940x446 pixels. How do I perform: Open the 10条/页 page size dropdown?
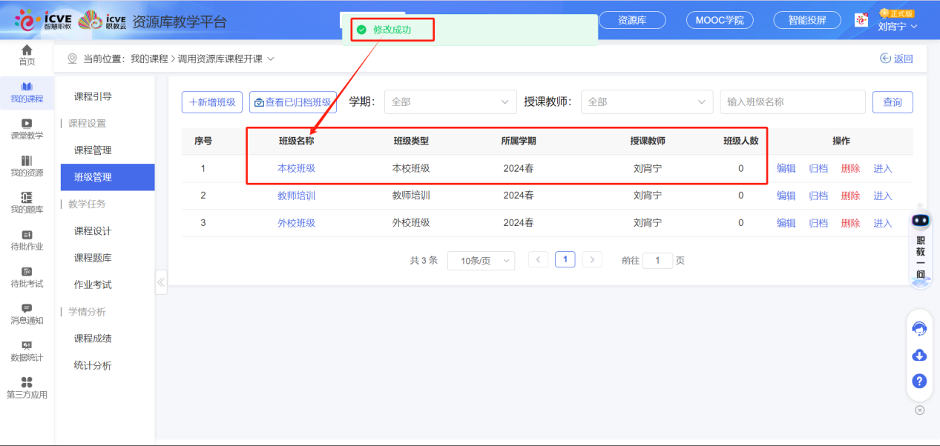coord(481,261)
